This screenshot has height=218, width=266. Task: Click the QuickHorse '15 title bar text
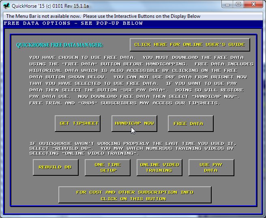coord(49,5)
